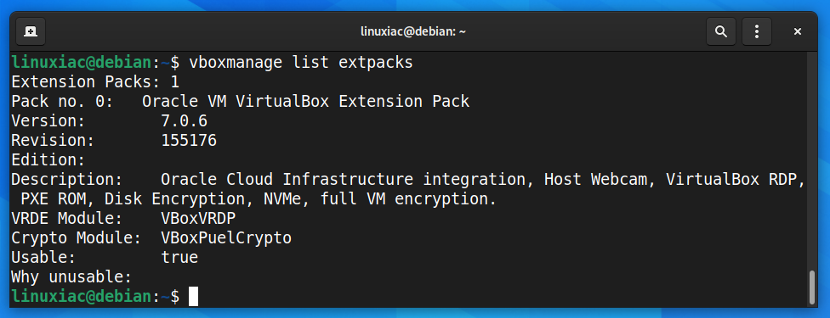The image size is (830, 318).
Task: Open a new terminal tab
Action: (x=31, y=31)
